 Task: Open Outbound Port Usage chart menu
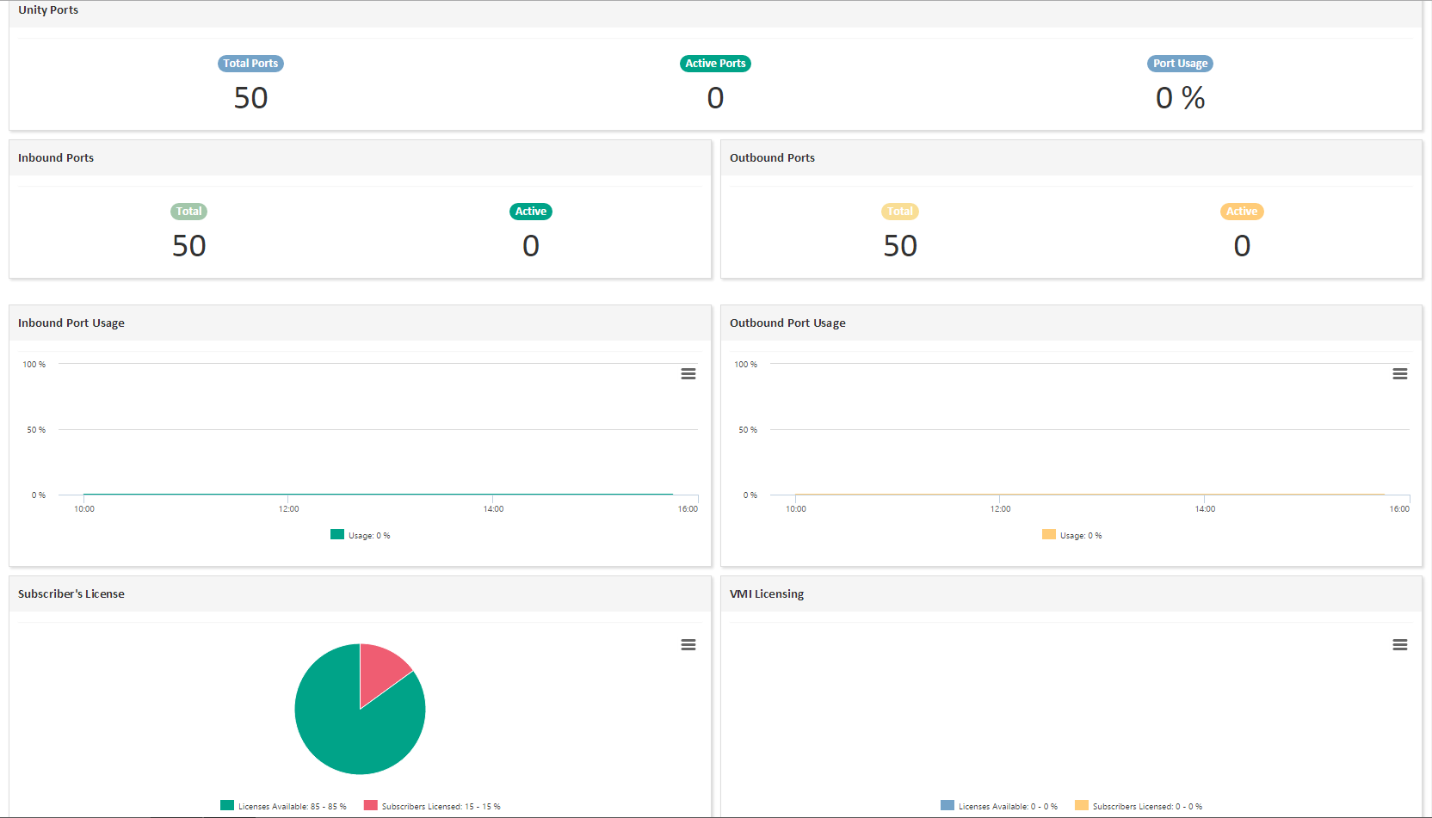click(1400, 374)
